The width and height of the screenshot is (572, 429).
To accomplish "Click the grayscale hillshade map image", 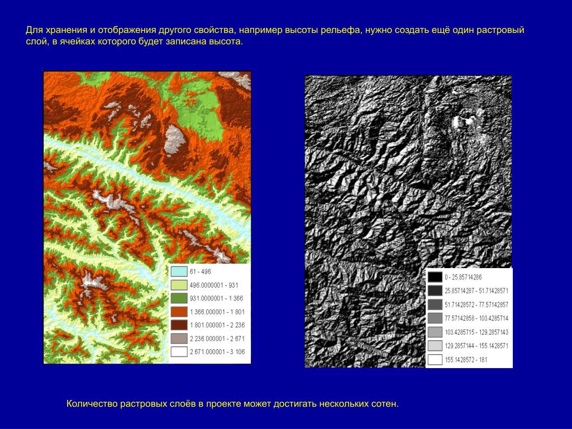I will click(408, 221).
